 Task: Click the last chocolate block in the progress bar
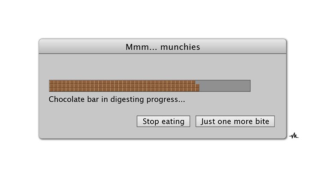tap(197, 87)
